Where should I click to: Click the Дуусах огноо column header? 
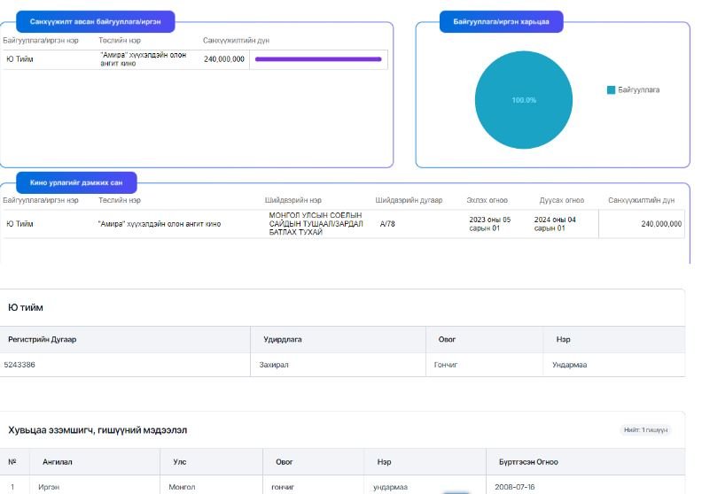click(563, 200)
